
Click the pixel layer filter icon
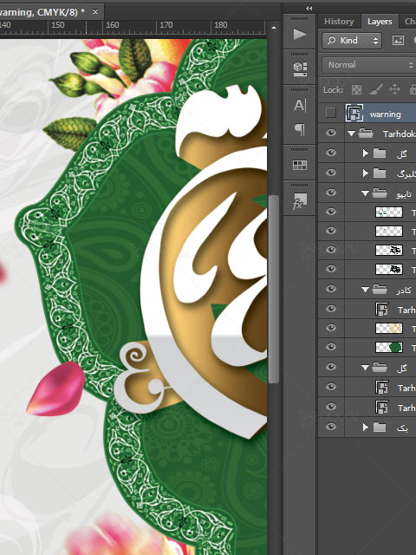pos(398,41)
